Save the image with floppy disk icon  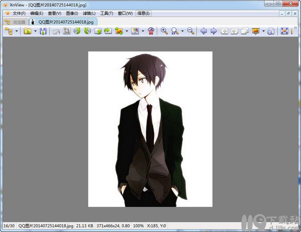click(x=43, y=31)
